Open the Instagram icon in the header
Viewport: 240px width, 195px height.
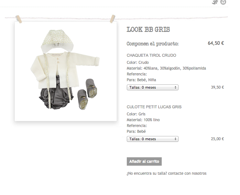[223, 2]
